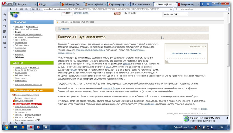This screenshot has height=133, width=233.
Task: Open the 'Банки Москвы' link
Action: tap(21, 67)
